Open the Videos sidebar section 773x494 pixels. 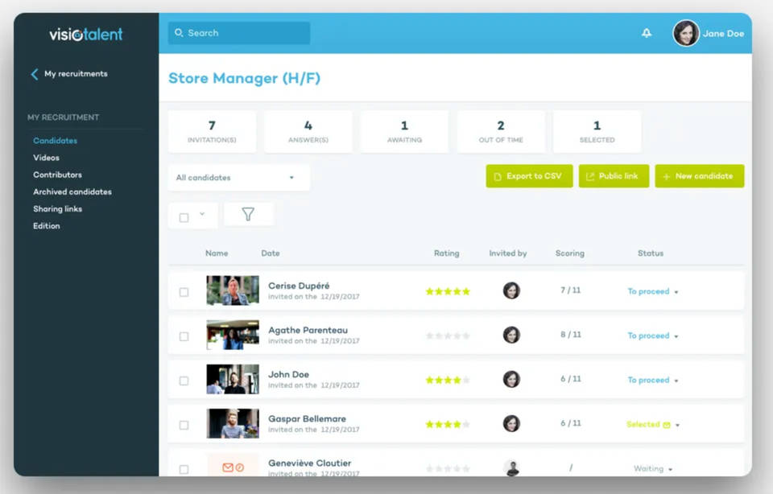47,158
